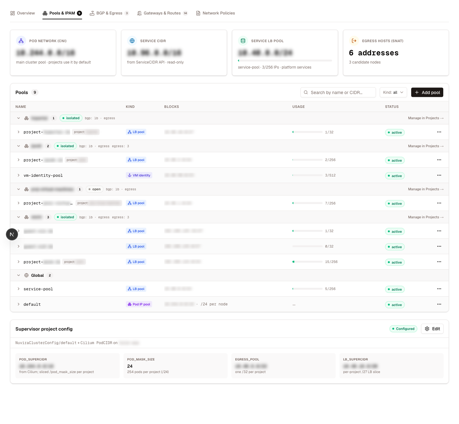Open actions menu for service-pool
459x424 pixels.
439,289
